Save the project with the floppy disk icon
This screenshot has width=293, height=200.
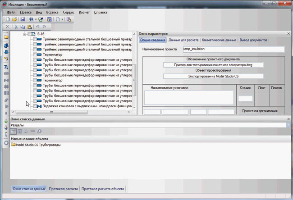[23, 19]
